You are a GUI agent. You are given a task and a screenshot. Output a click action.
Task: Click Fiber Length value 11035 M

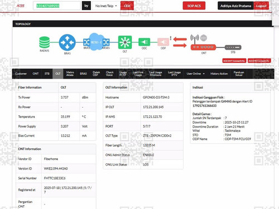149,145
